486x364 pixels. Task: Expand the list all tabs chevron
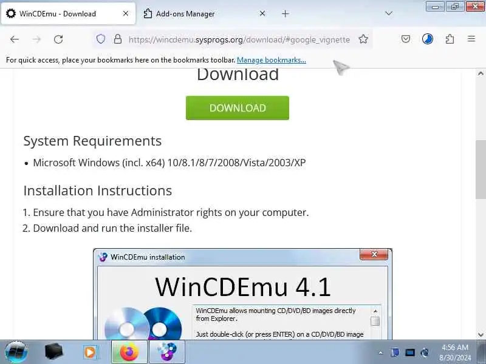pyautogui.click(x=388, y=13)
